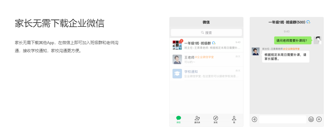Click 王老师's profile photo in list
Screen dimensions: 334x133
coord(177,59)
